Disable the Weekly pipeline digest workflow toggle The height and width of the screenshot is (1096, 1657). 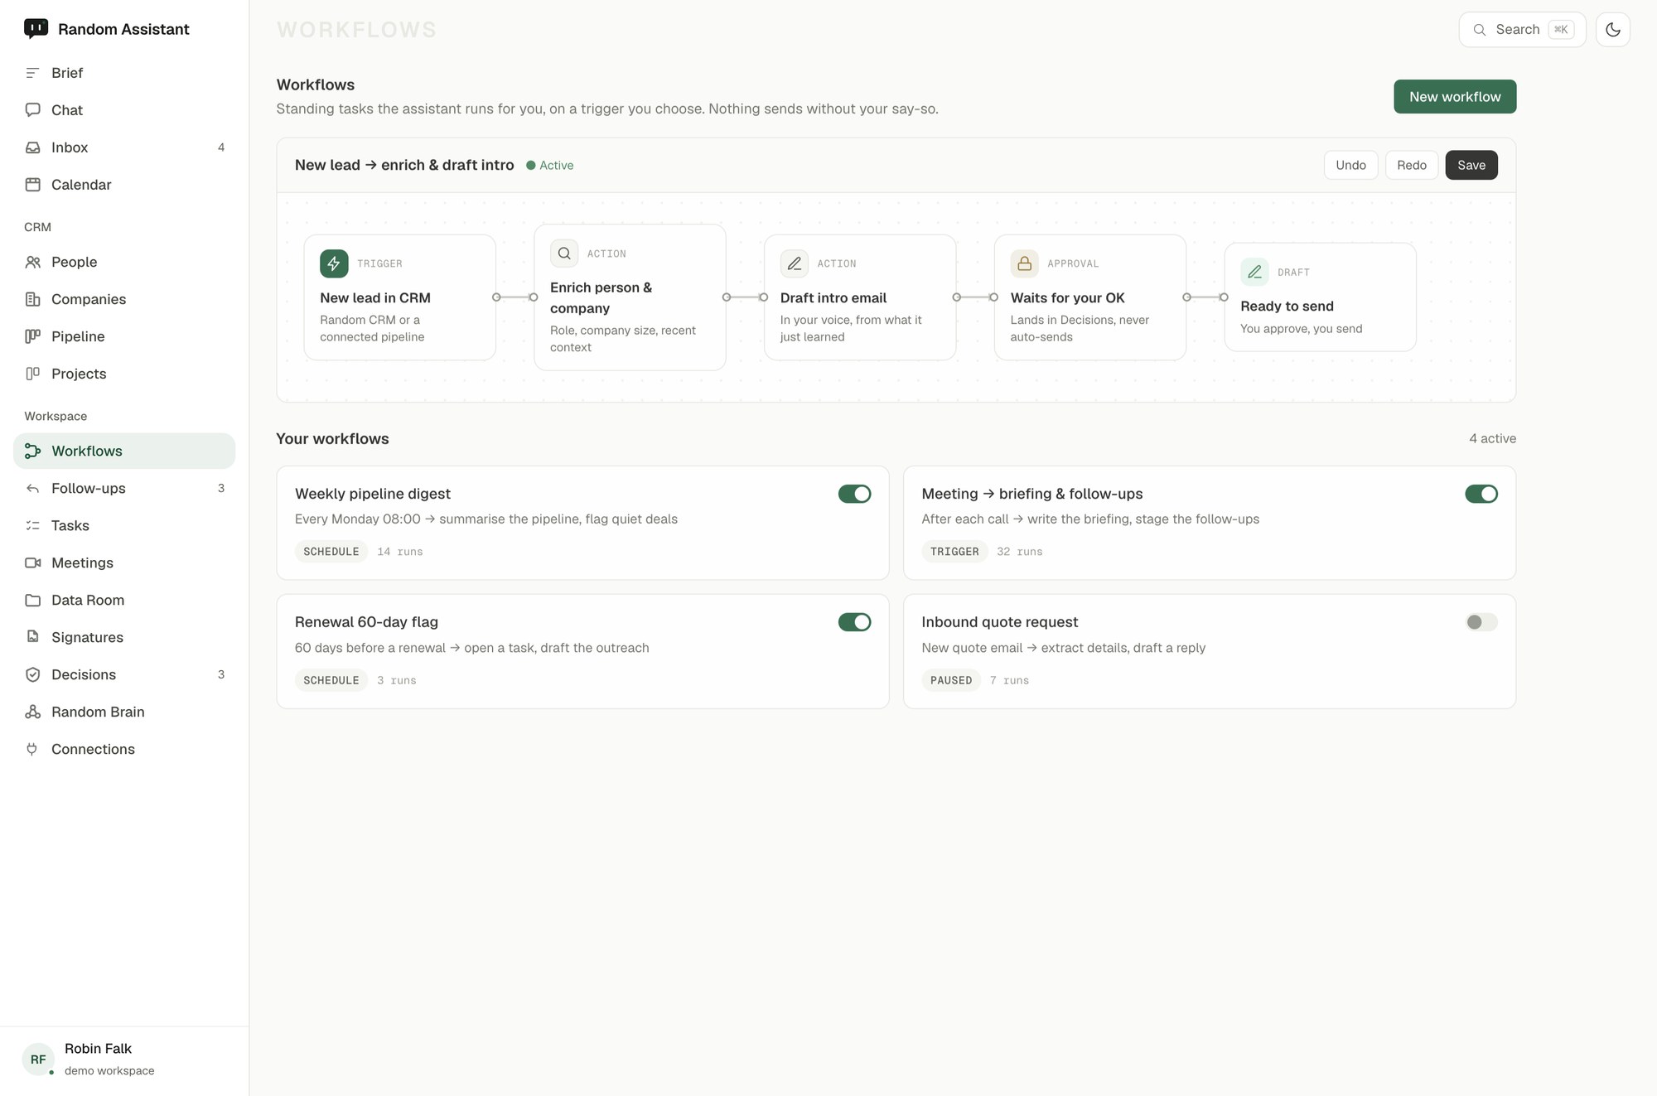[854, 494]
